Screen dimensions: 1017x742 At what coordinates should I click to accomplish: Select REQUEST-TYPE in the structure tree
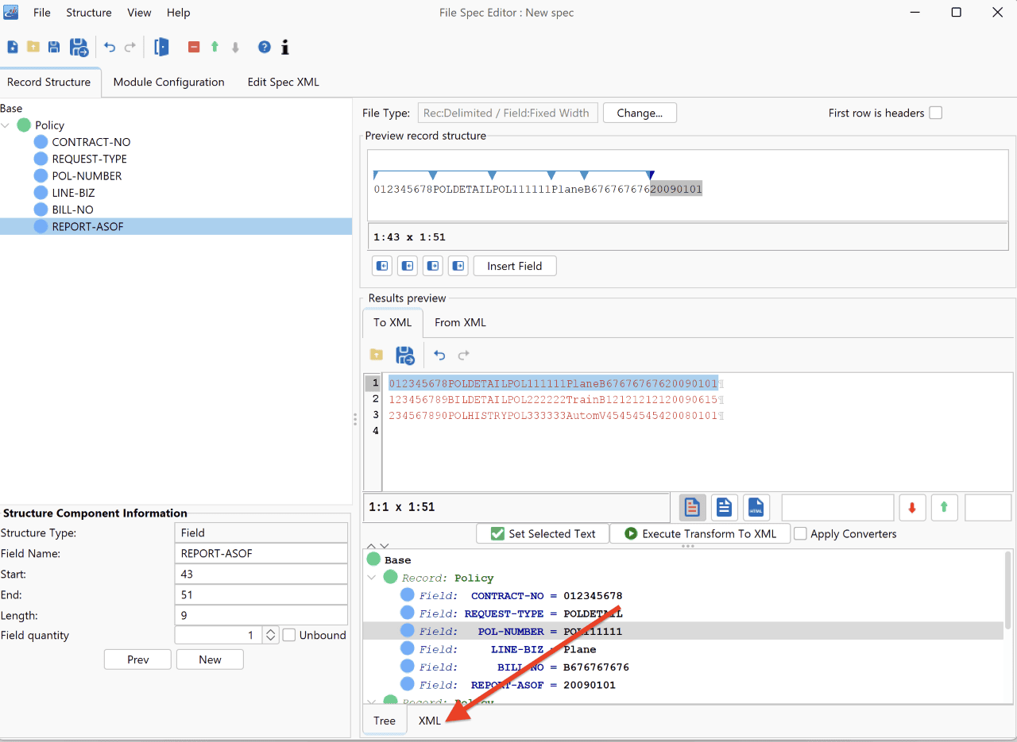(x=89, y=159)
